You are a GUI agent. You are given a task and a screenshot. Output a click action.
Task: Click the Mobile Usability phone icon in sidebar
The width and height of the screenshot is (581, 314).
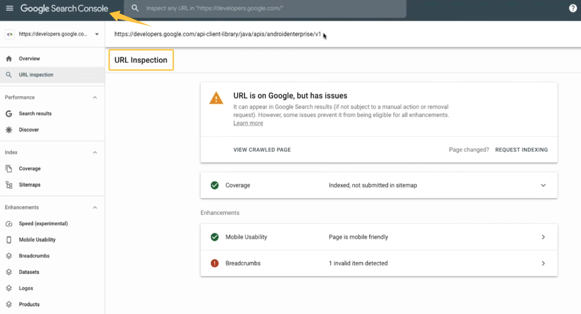(9, 240)
